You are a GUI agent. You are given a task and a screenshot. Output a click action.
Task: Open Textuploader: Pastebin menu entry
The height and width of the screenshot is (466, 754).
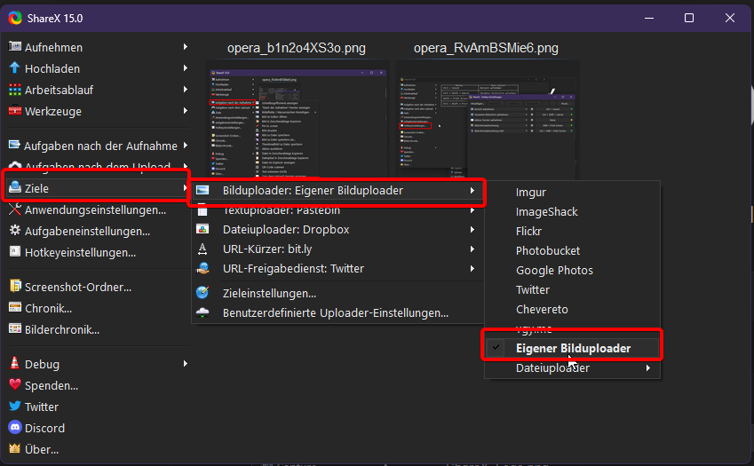[281, 210]
